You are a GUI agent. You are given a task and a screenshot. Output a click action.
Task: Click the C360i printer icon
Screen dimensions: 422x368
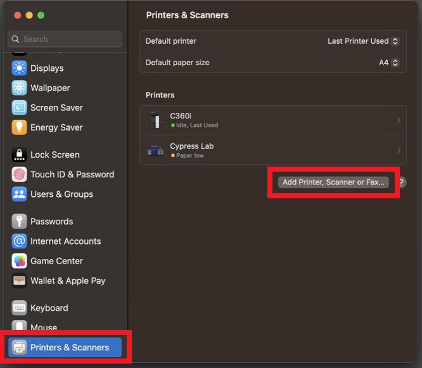click(155, 120)
